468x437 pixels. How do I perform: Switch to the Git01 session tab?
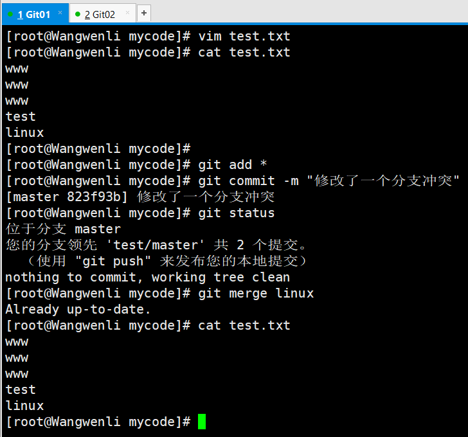click(33, 14)
